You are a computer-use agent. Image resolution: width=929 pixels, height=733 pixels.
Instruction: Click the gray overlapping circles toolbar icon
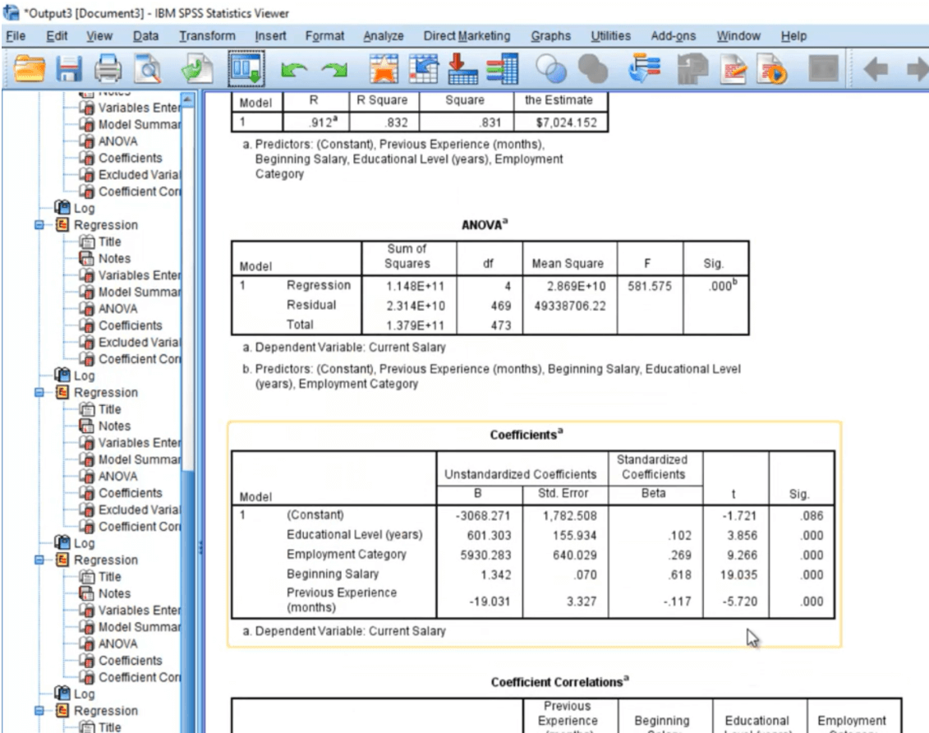592,69
